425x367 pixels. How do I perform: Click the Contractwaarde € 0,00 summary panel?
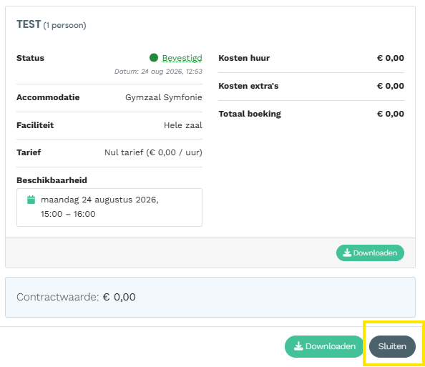pyautogui.click(x=210, y=297)
